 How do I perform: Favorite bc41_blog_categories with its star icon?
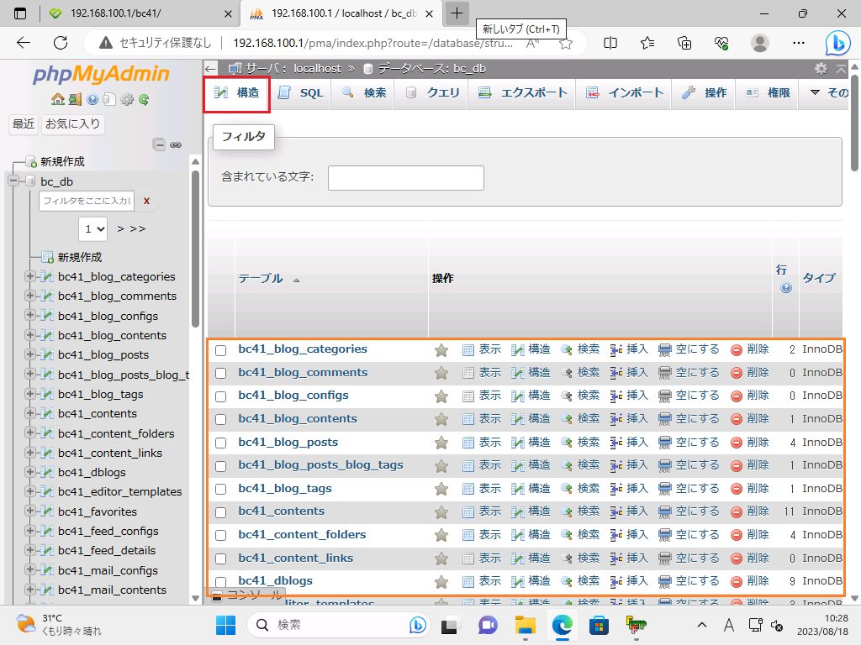point(441,349)
